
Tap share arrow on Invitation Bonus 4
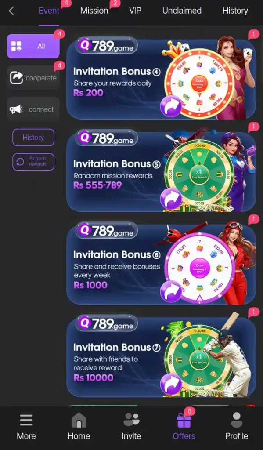171,106
